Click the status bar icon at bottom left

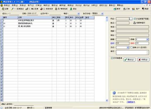(x=2, y=108)
